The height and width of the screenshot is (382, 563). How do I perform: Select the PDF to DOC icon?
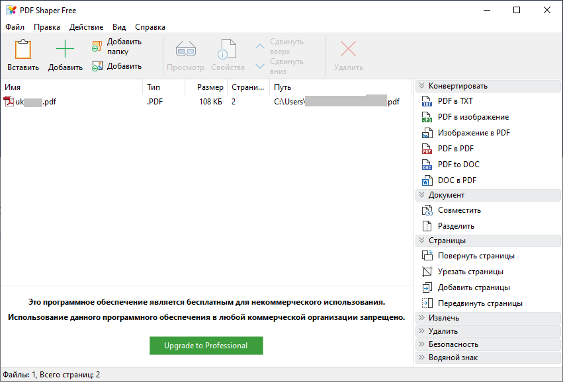point(427,165)
